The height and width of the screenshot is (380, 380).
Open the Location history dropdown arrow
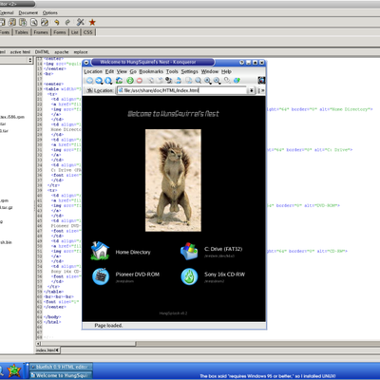click(251, 90)
